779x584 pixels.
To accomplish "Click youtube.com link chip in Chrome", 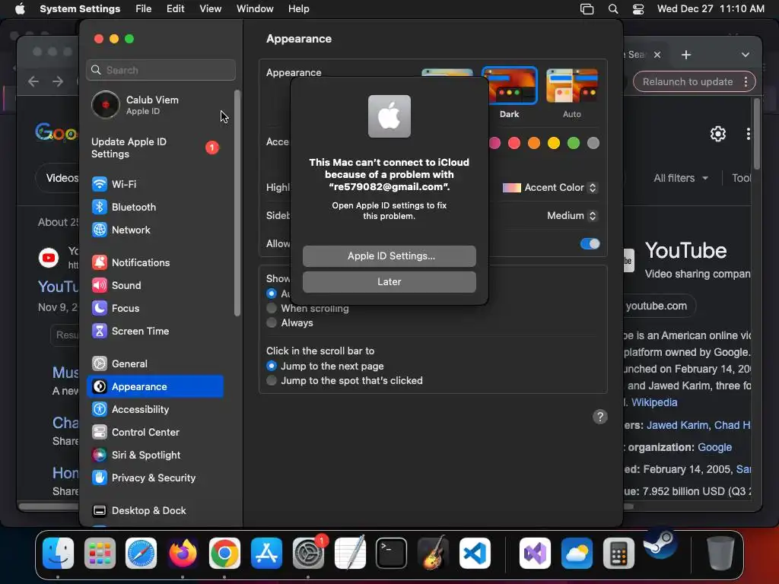I will coord(657,306).
